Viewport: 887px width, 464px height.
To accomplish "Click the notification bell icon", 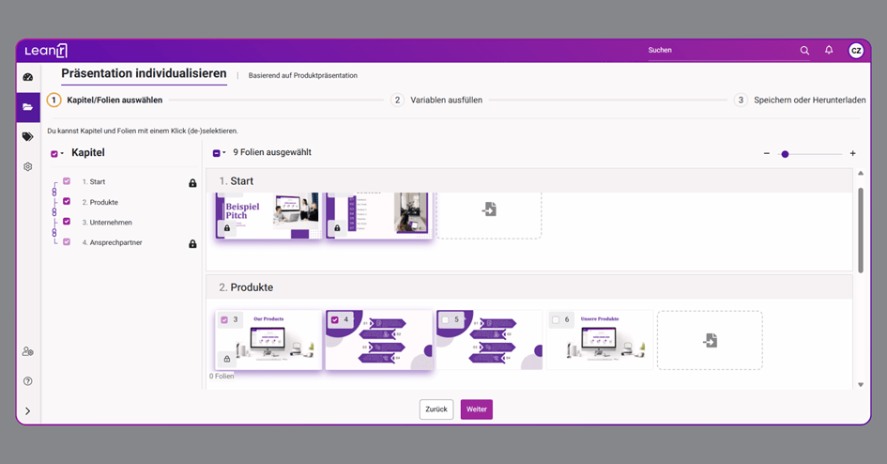I will 829,50.
